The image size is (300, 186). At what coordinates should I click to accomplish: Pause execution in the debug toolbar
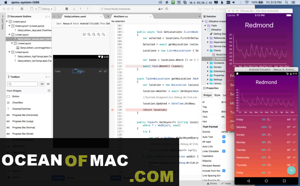coord(67,9)
